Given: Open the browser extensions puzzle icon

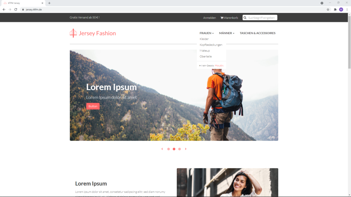Looking at the screenshot, I should click(335, 10).
